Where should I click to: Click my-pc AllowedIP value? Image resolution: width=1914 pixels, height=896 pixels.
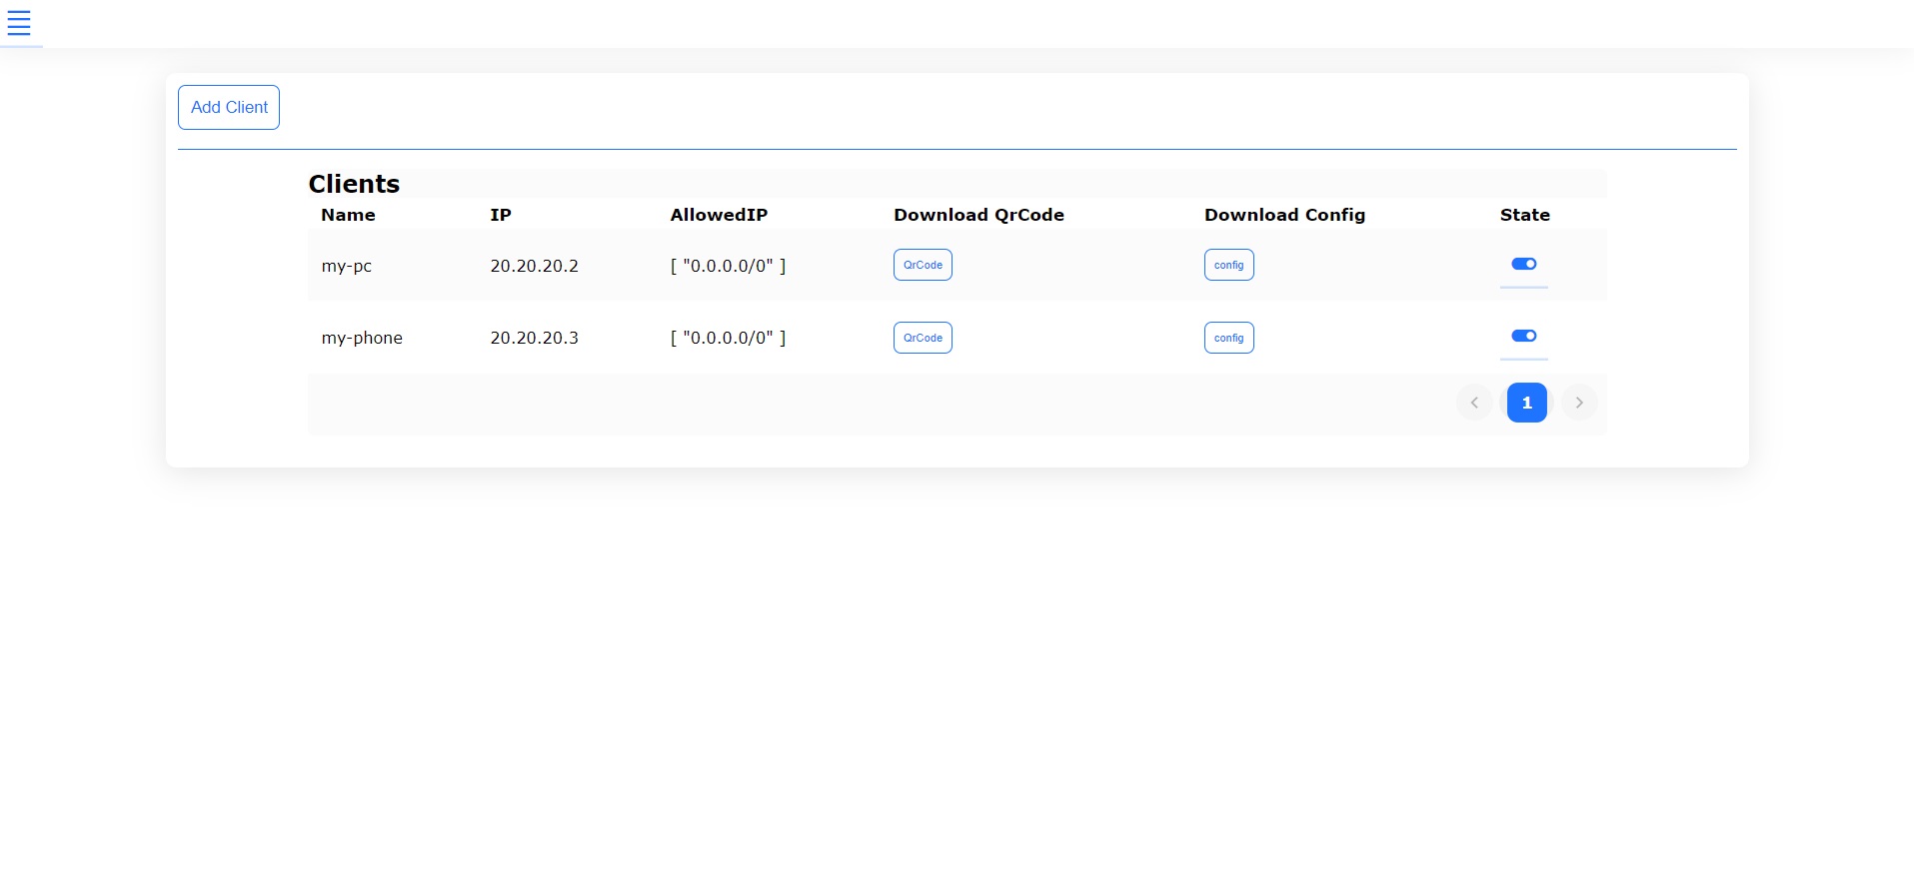729,266
